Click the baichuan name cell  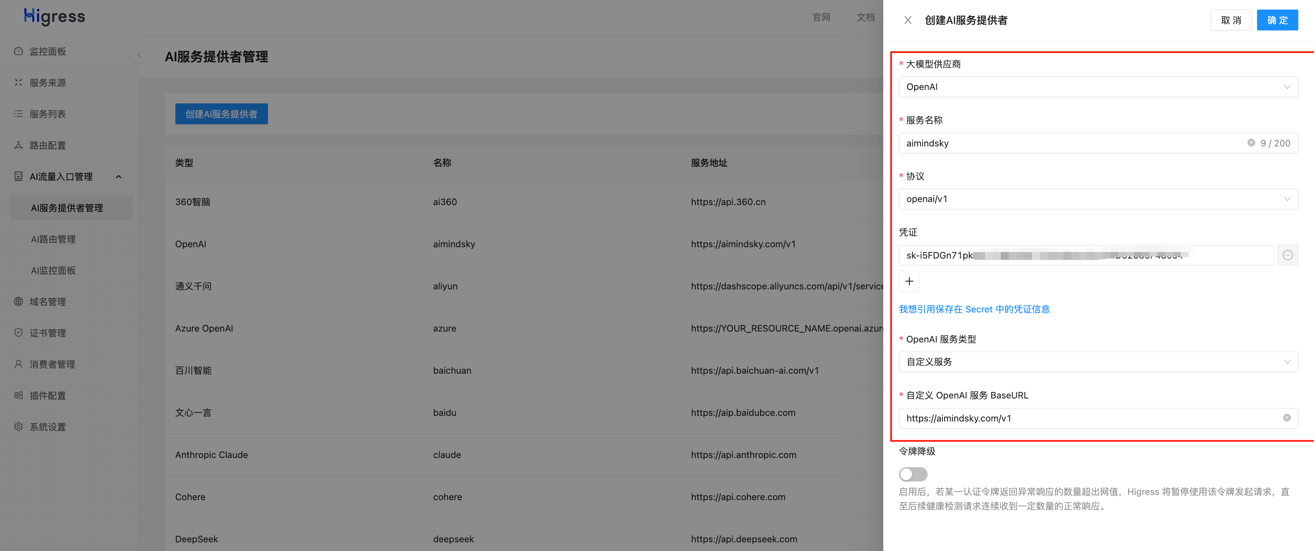click(x=452, y=371)
